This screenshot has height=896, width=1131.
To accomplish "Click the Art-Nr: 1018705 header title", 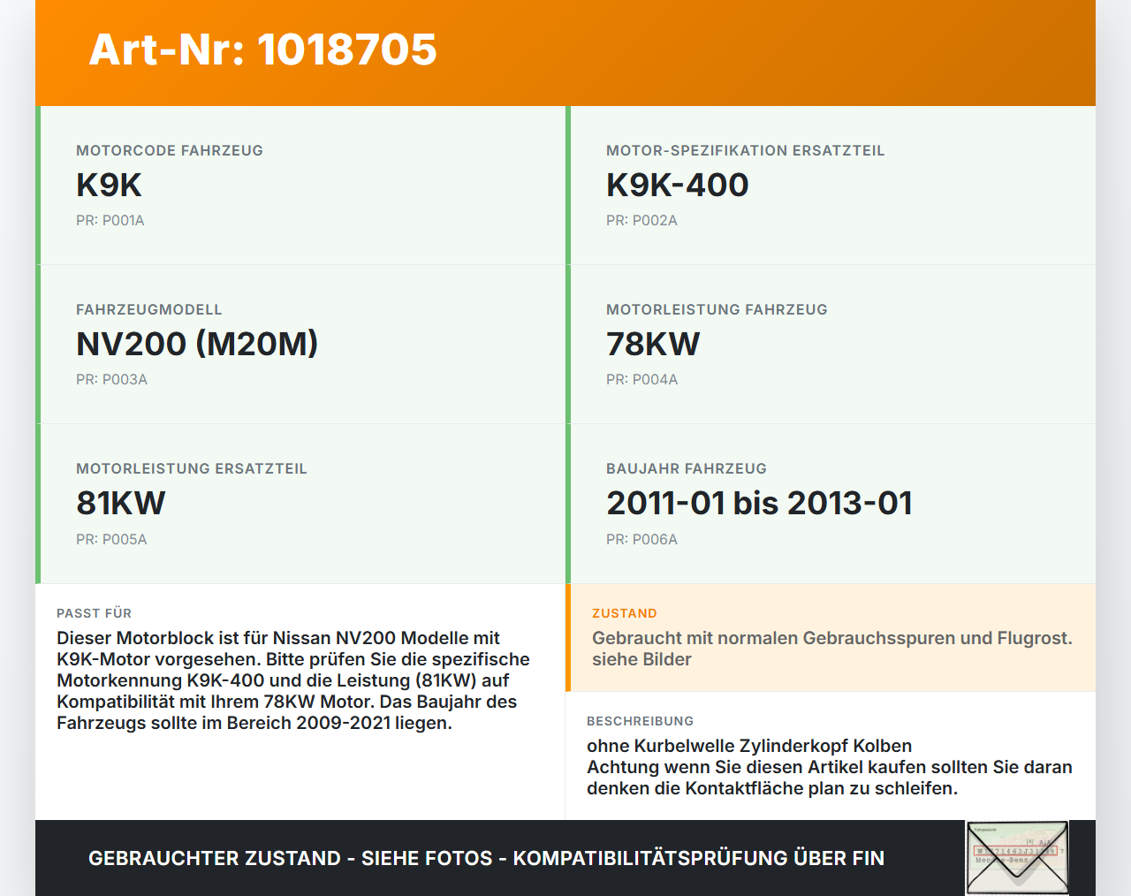I will pos(263,49).
